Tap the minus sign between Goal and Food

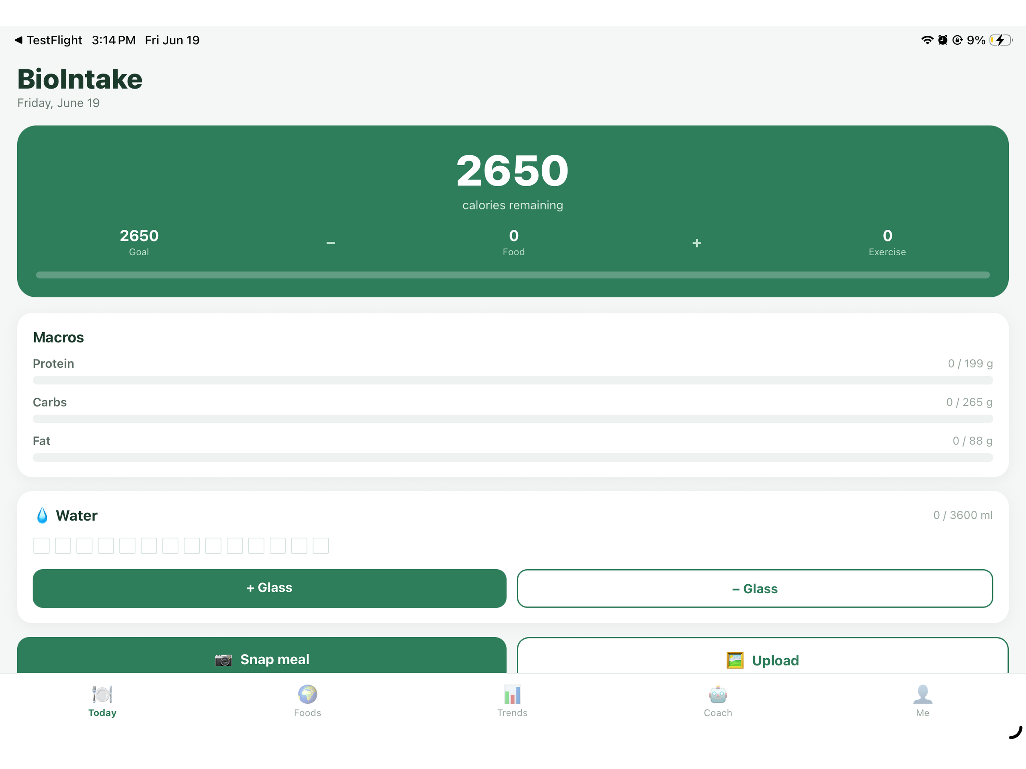pyautogui.click(x=331, y=243)
